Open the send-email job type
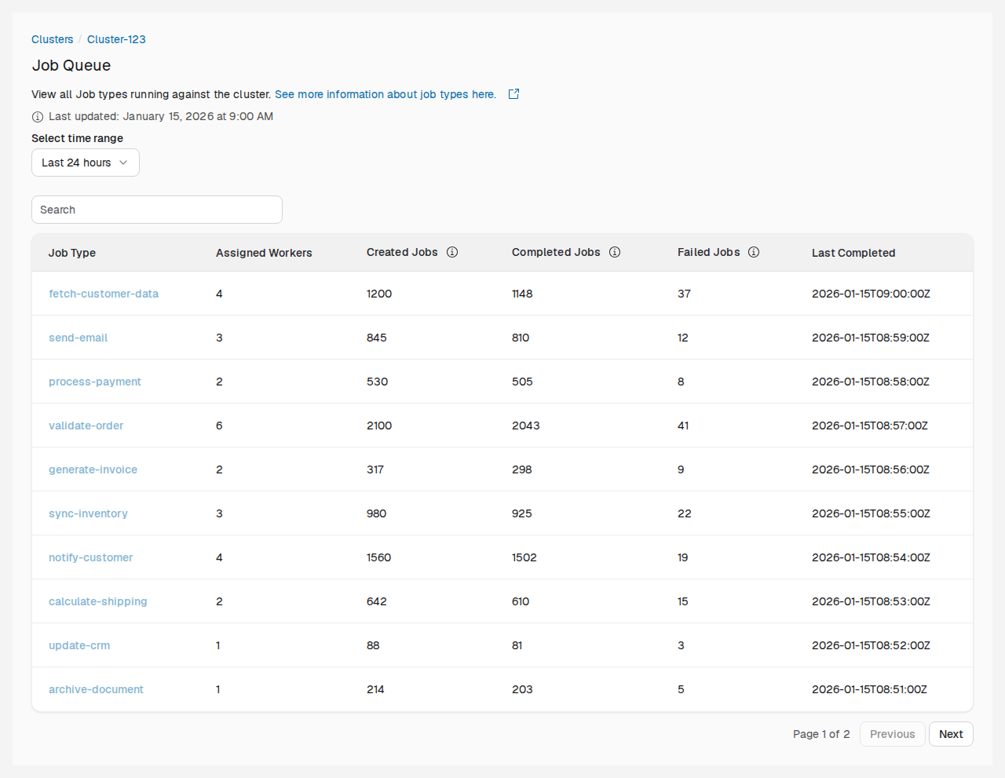 click(x=79, y=338)
